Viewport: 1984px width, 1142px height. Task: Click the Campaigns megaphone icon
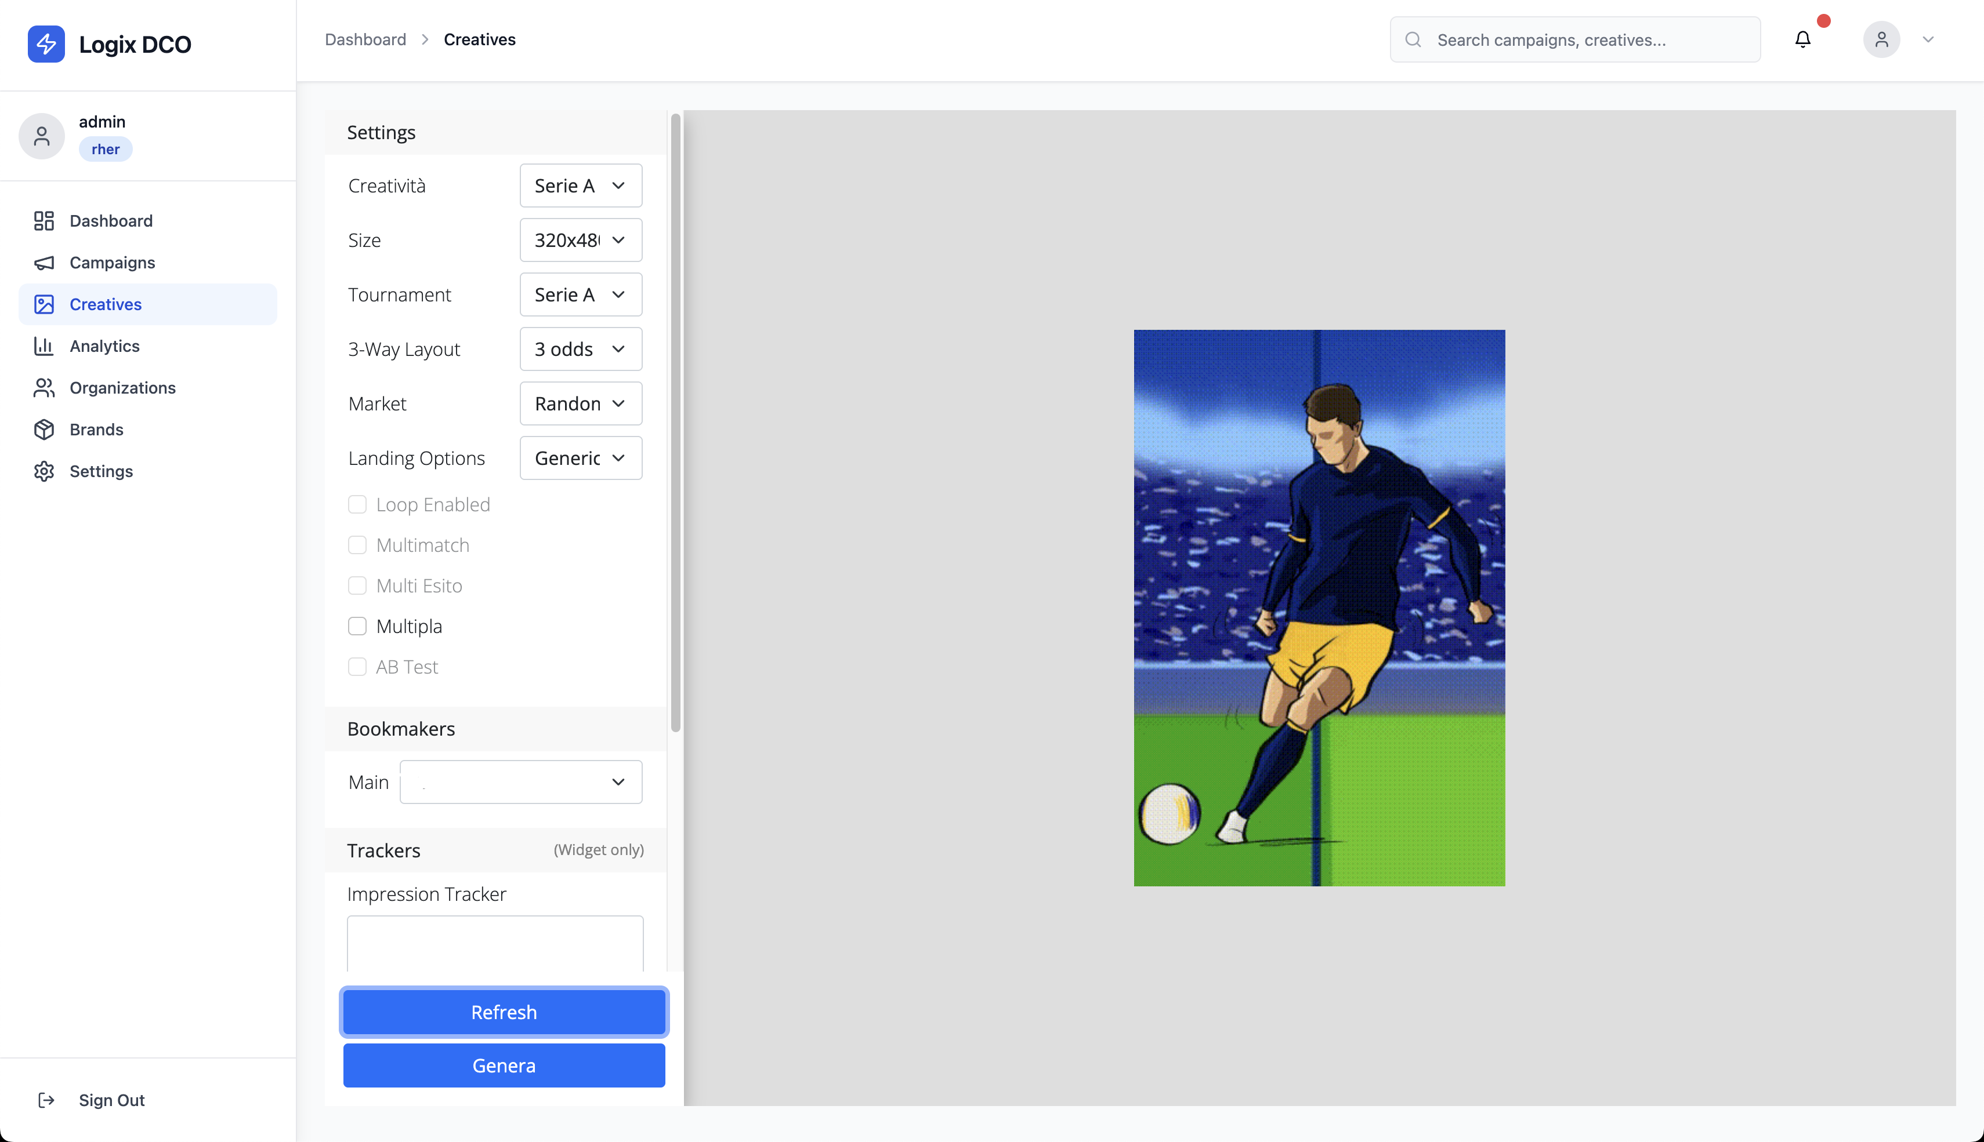(44, 263)
